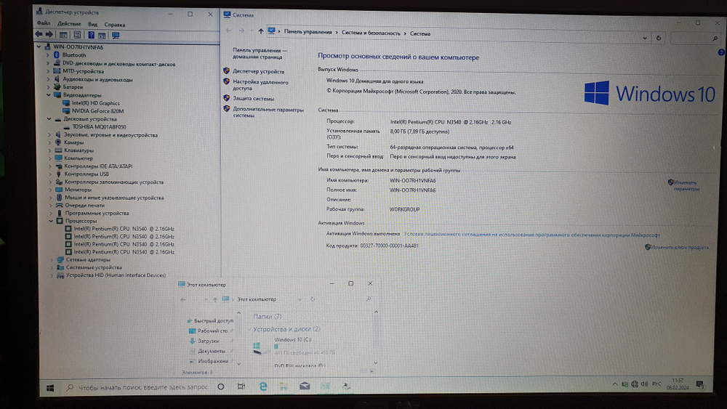Open Дополнительные параметры системы link
Image resolution: width=727 pixels, height=409 pixels.
click(x=268, y=113)
